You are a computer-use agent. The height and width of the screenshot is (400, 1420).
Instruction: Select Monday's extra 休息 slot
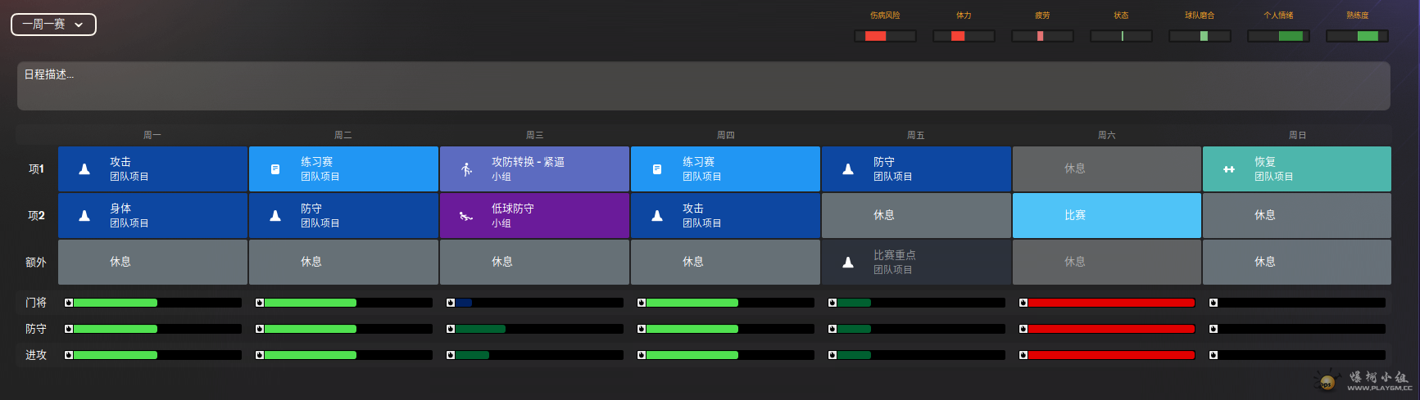click(152, 262)
